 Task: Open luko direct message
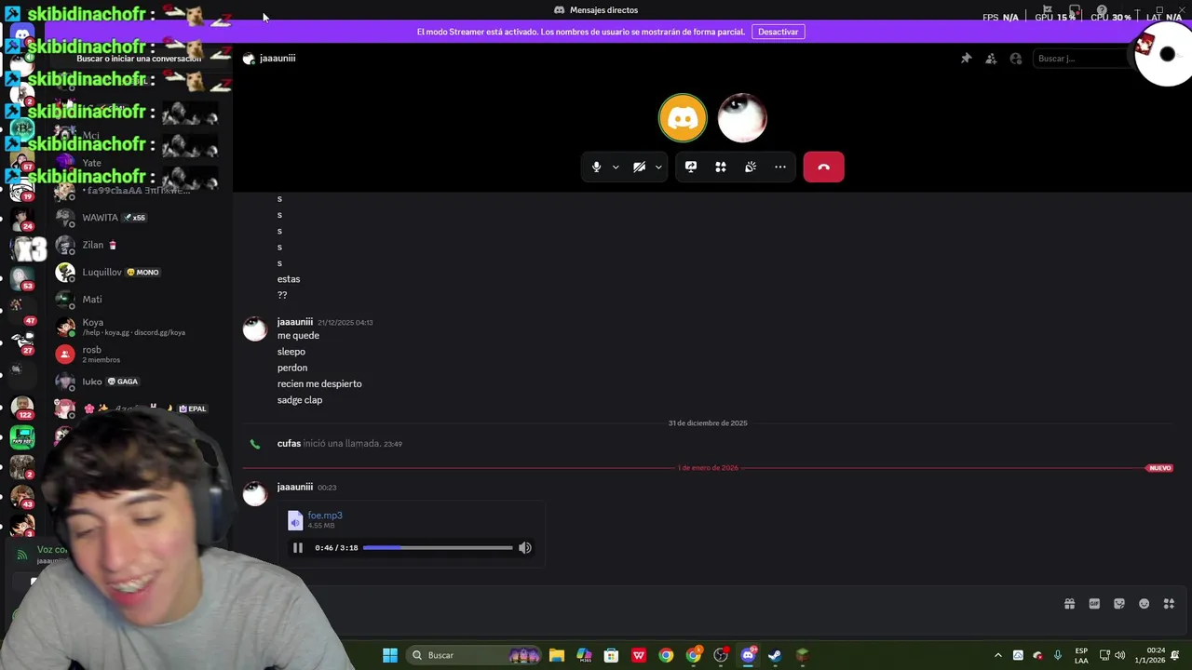138,382
